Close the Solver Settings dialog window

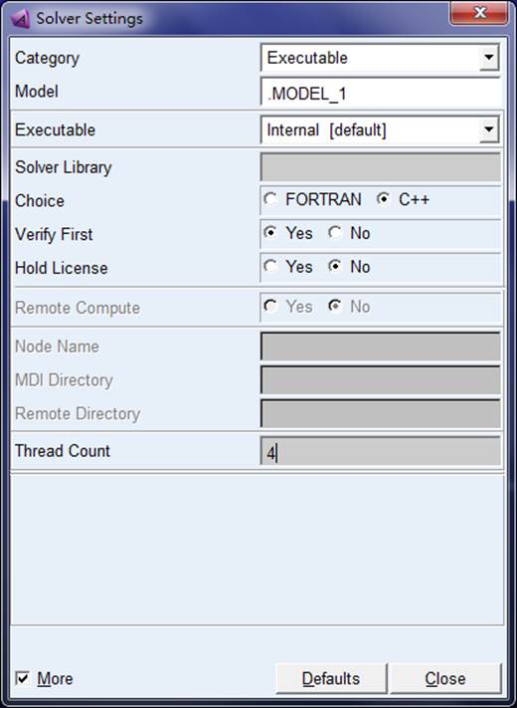click(479, 14)
